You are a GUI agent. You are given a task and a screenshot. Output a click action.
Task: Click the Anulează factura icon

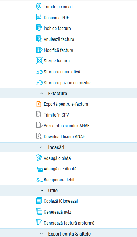click(x=39, y=39)
